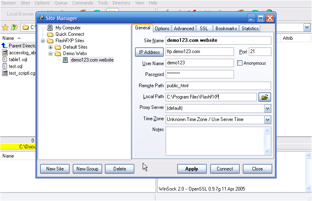Select the Quick Connect tree label

(x=70, y=34)
